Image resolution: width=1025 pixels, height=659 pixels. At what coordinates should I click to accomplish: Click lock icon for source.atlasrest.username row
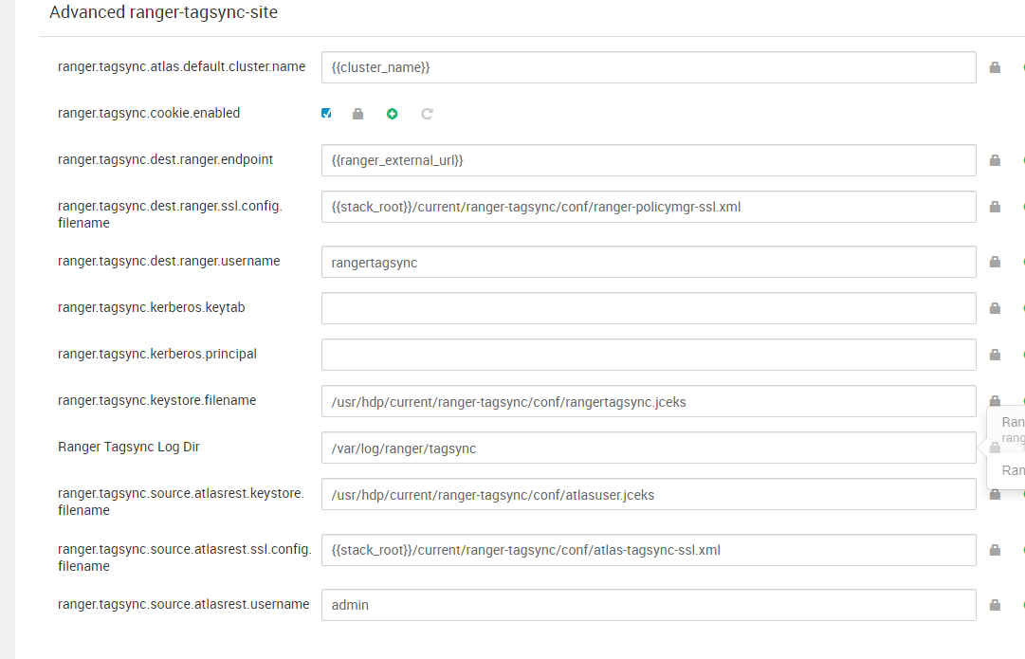pyautogui.click(x=995, y=605)
